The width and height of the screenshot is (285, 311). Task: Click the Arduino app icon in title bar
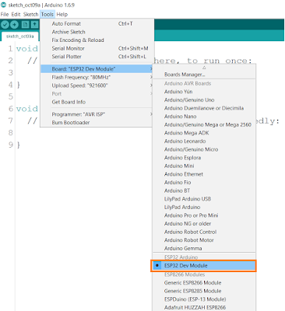point(4,5)
